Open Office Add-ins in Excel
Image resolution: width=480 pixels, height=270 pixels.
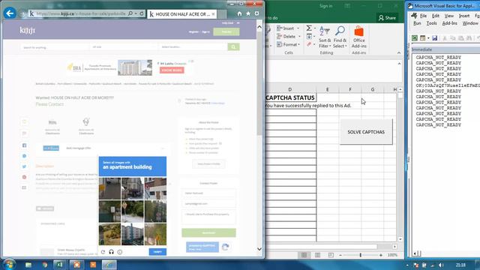coord(358,37)
